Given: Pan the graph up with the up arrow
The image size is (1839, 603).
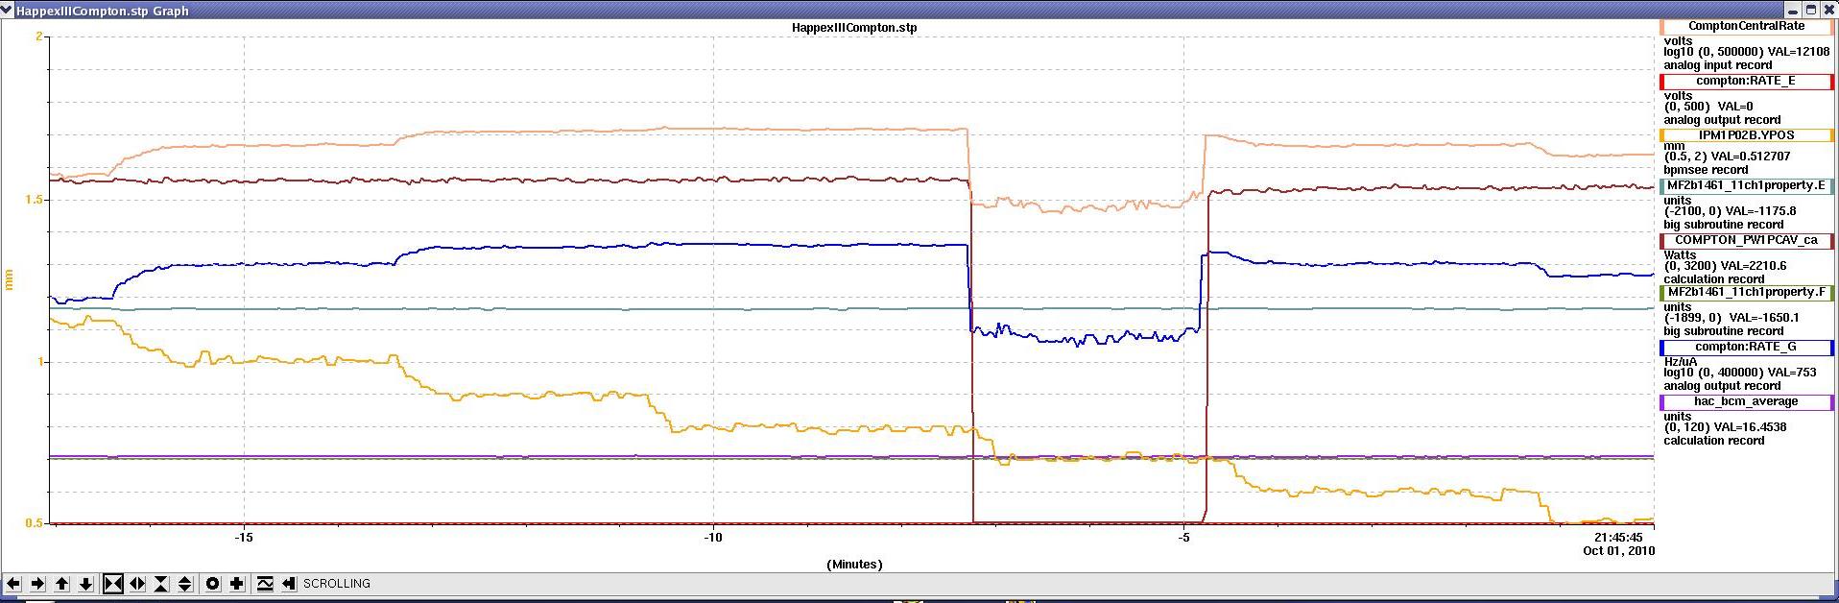Looking at the screenshot, I should pos(62,584).
